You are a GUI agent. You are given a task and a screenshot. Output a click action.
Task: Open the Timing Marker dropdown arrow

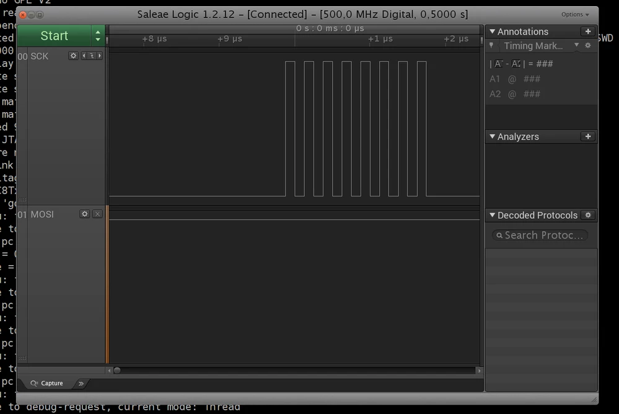pyautogui.click(x=576, y=45)
